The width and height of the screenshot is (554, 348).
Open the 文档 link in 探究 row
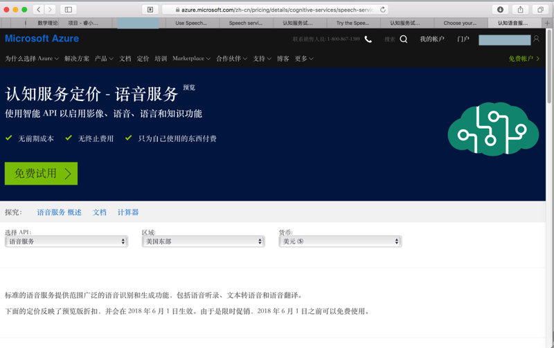click(x=100, y=212)
